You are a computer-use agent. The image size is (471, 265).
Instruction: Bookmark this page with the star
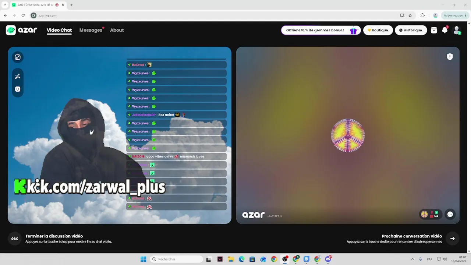click(x=410, y=15)
